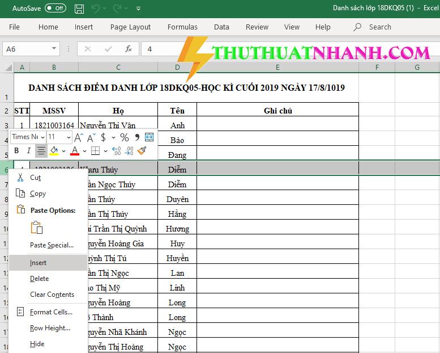
Task: Open Format Cells... from context menu
Action: point(51,312)
